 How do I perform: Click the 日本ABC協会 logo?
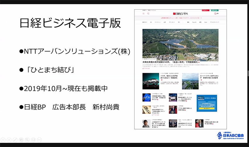pyautogui.click(x=230, y=135)
